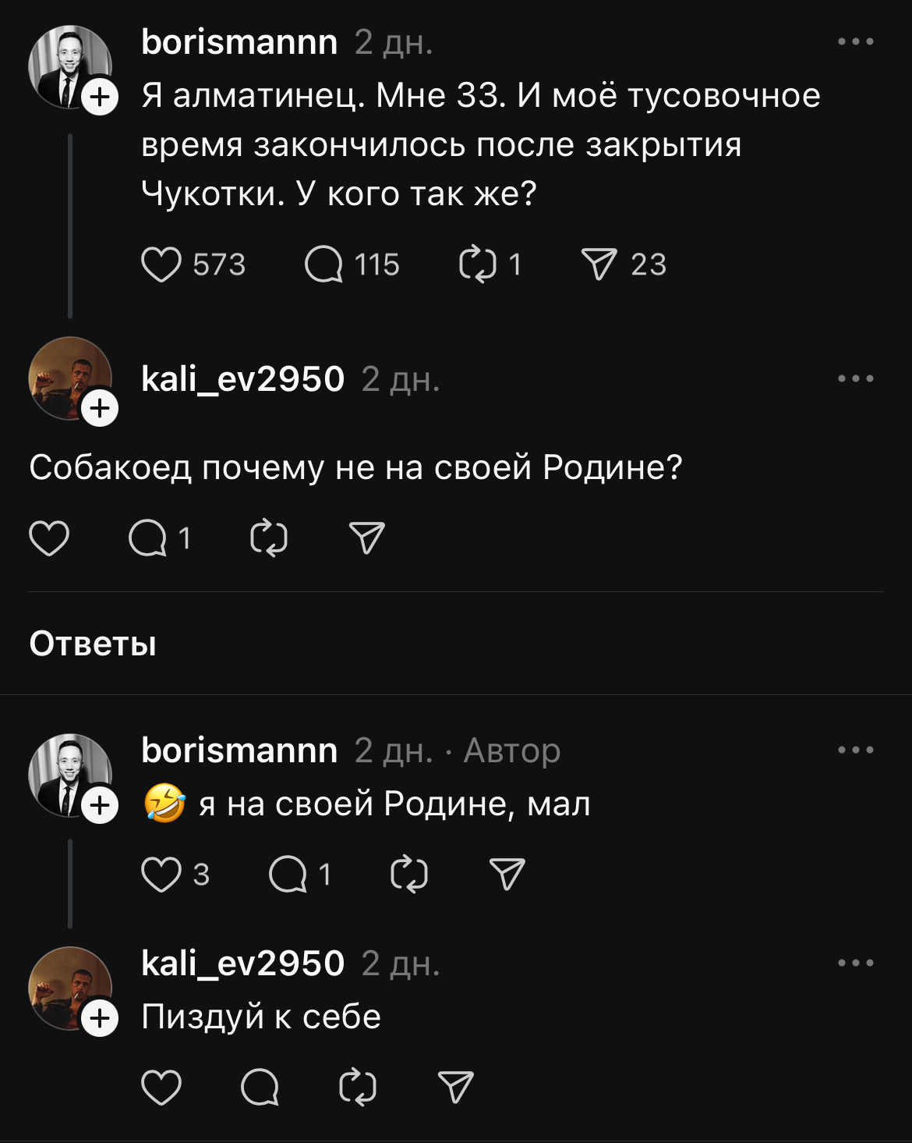Open more options on 'Собакоед' comment

(855, 379)
